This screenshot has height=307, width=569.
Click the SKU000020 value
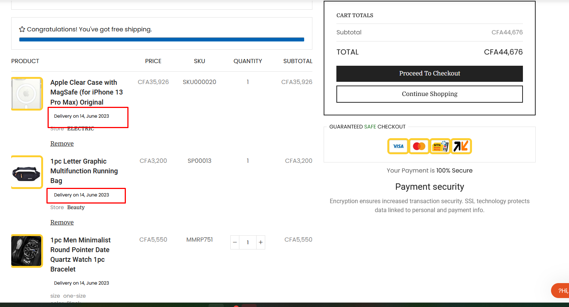point(199,82)
